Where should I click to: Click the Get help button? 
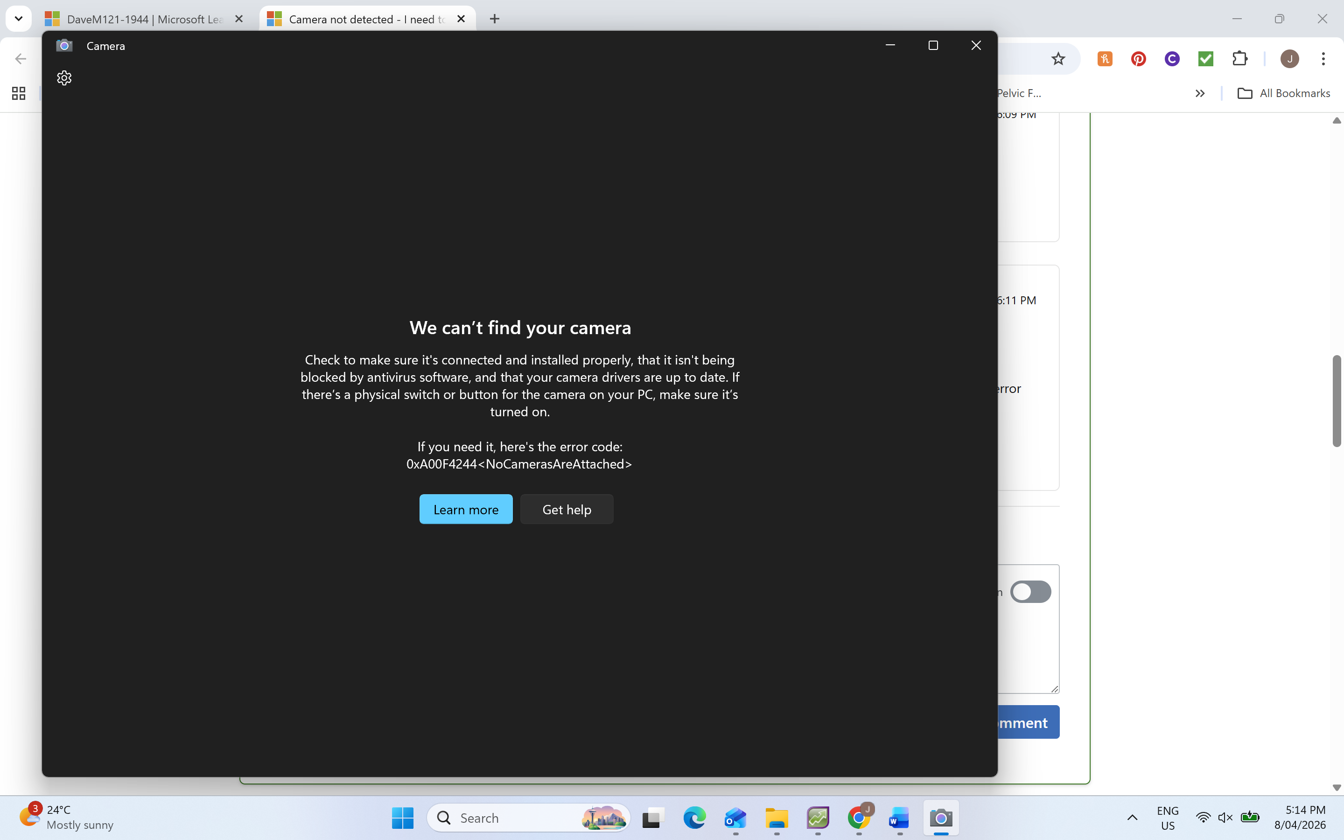567,509
